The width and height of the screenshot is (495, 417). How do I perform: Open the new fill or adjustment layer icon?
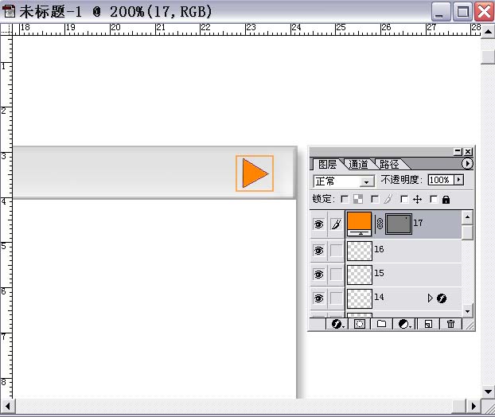tap(404, 324)
